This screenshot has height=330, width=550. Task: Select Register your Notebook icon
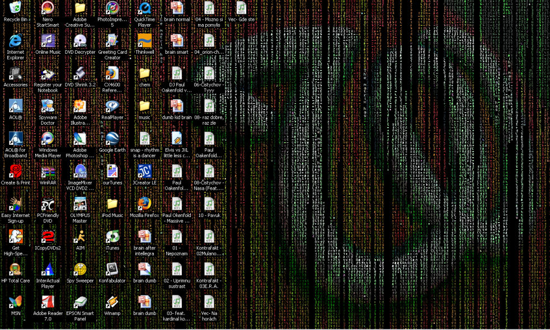[x=48, y=73]
